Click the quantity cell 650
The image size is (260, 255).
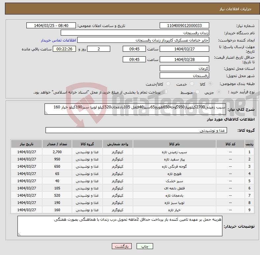(x=57, y=166)
